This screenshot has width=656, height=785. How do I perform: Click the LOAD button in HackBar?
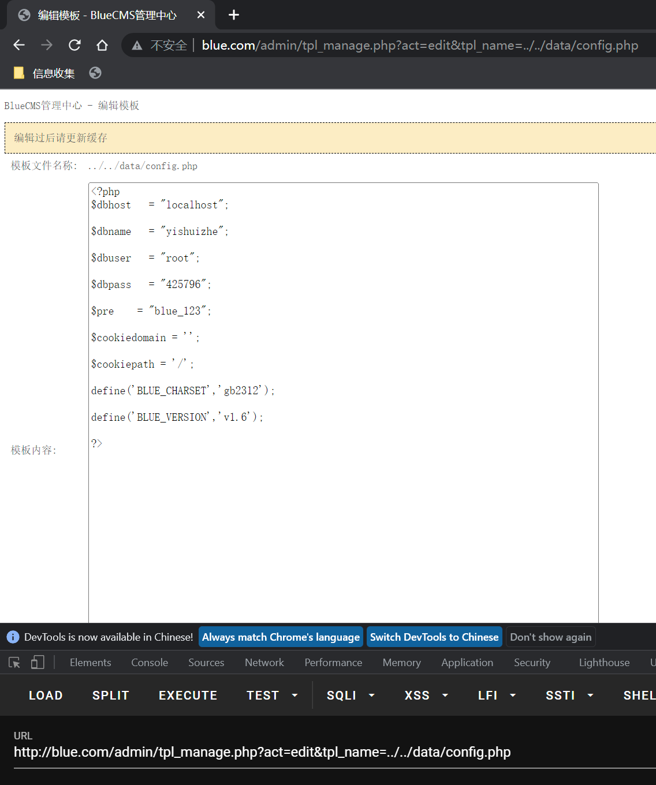pos(46,696)
